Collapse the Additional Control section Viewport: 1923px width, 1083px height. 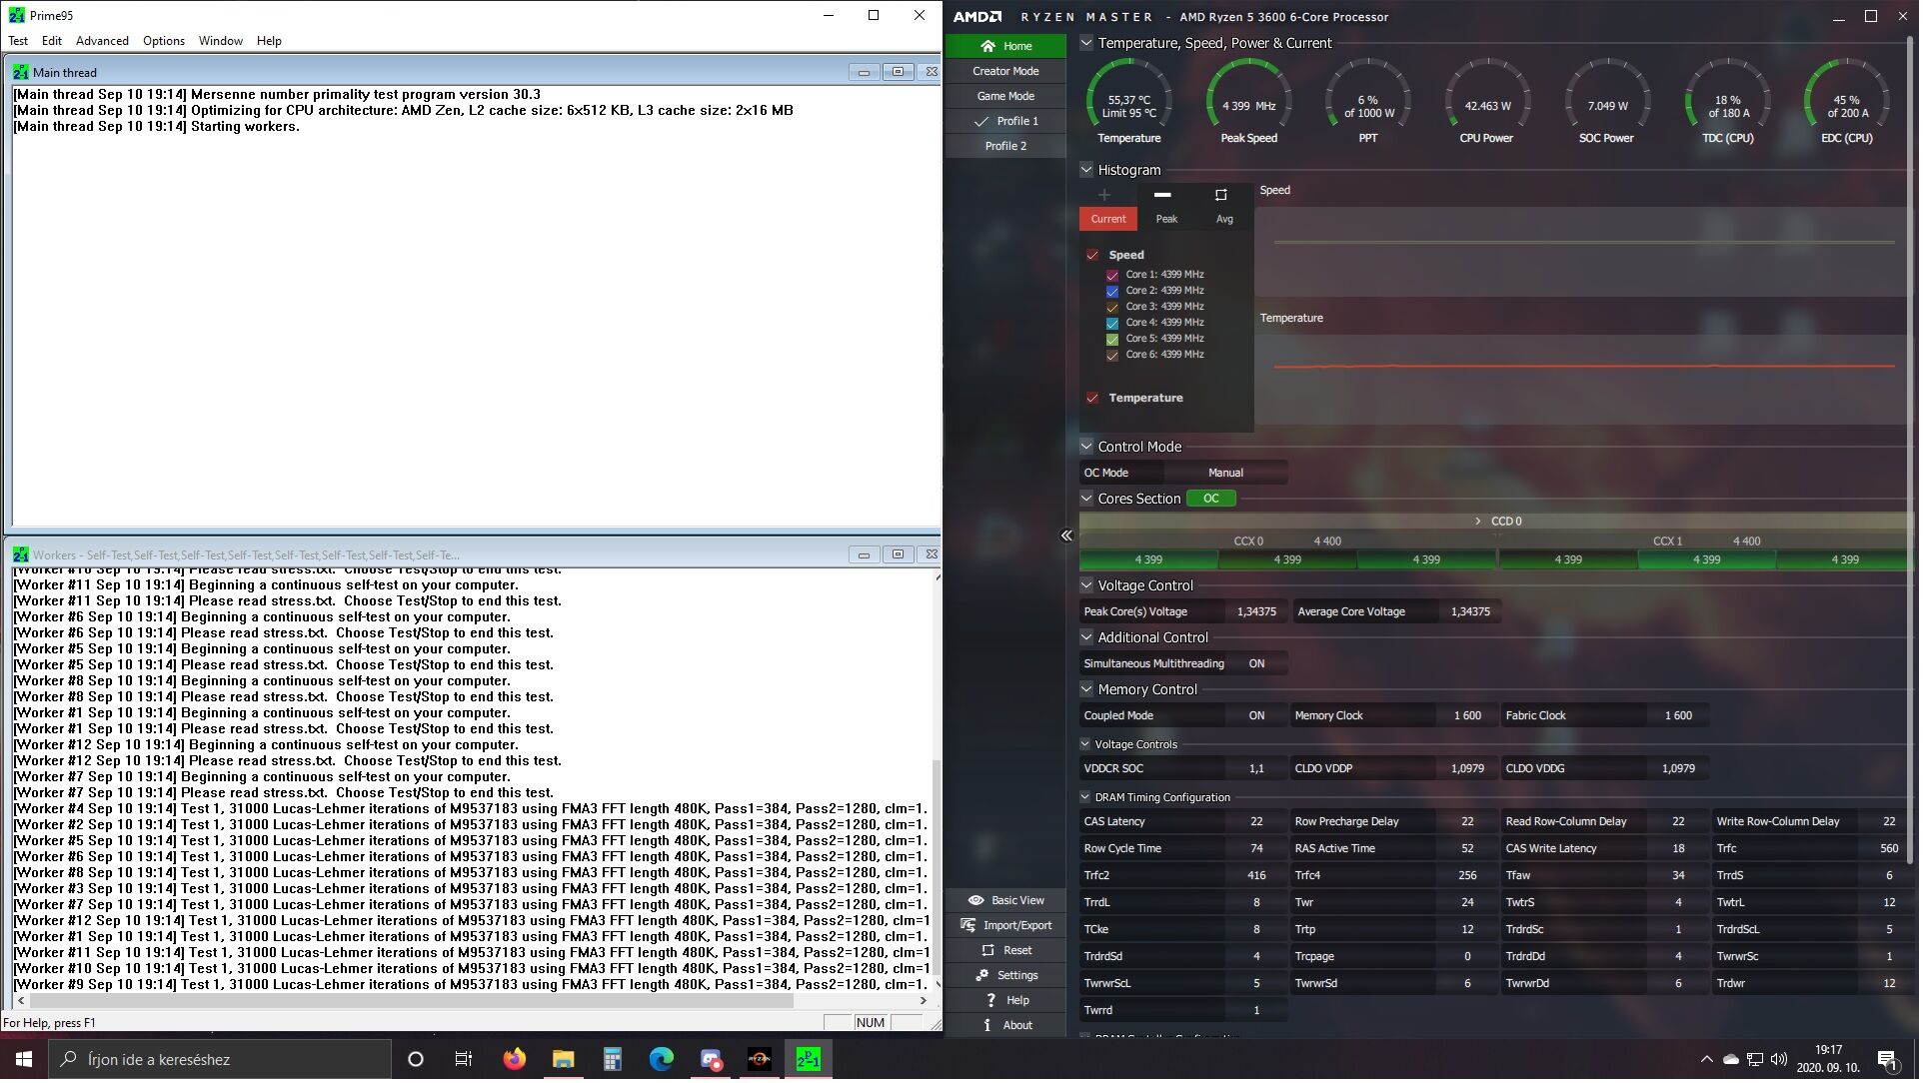[x=1088, y=638]
